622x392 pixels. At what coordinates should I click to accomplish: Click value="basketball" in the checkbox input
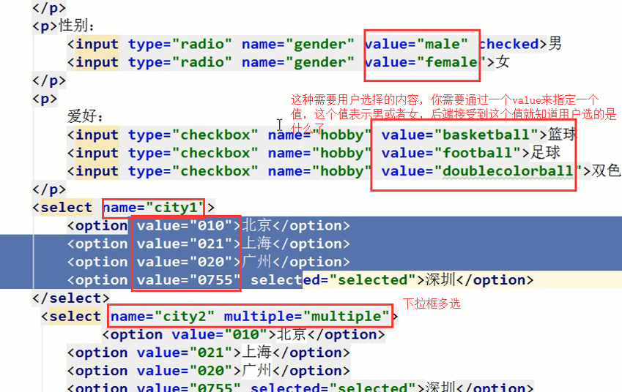460,135
